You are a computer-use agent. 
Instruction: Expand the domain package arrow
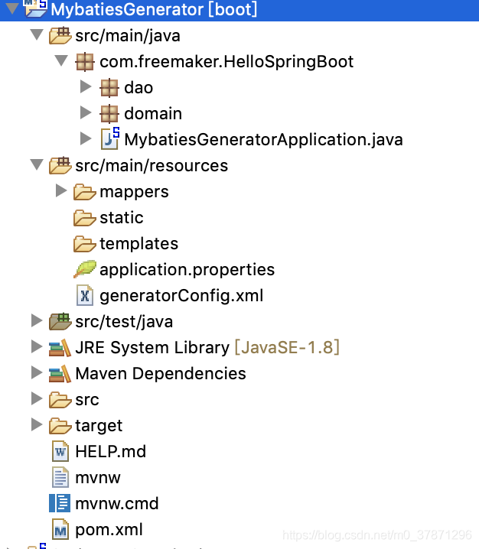[86, 112]
